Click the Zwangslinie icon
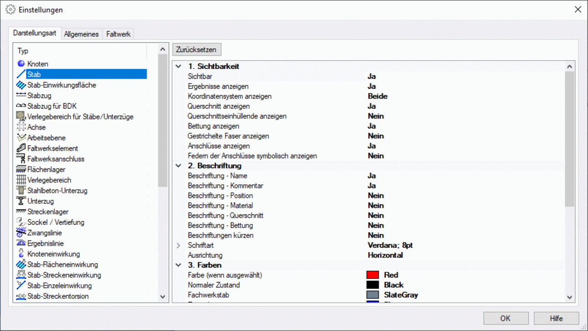Screen dimensions: 588x331 pos(21,233)
